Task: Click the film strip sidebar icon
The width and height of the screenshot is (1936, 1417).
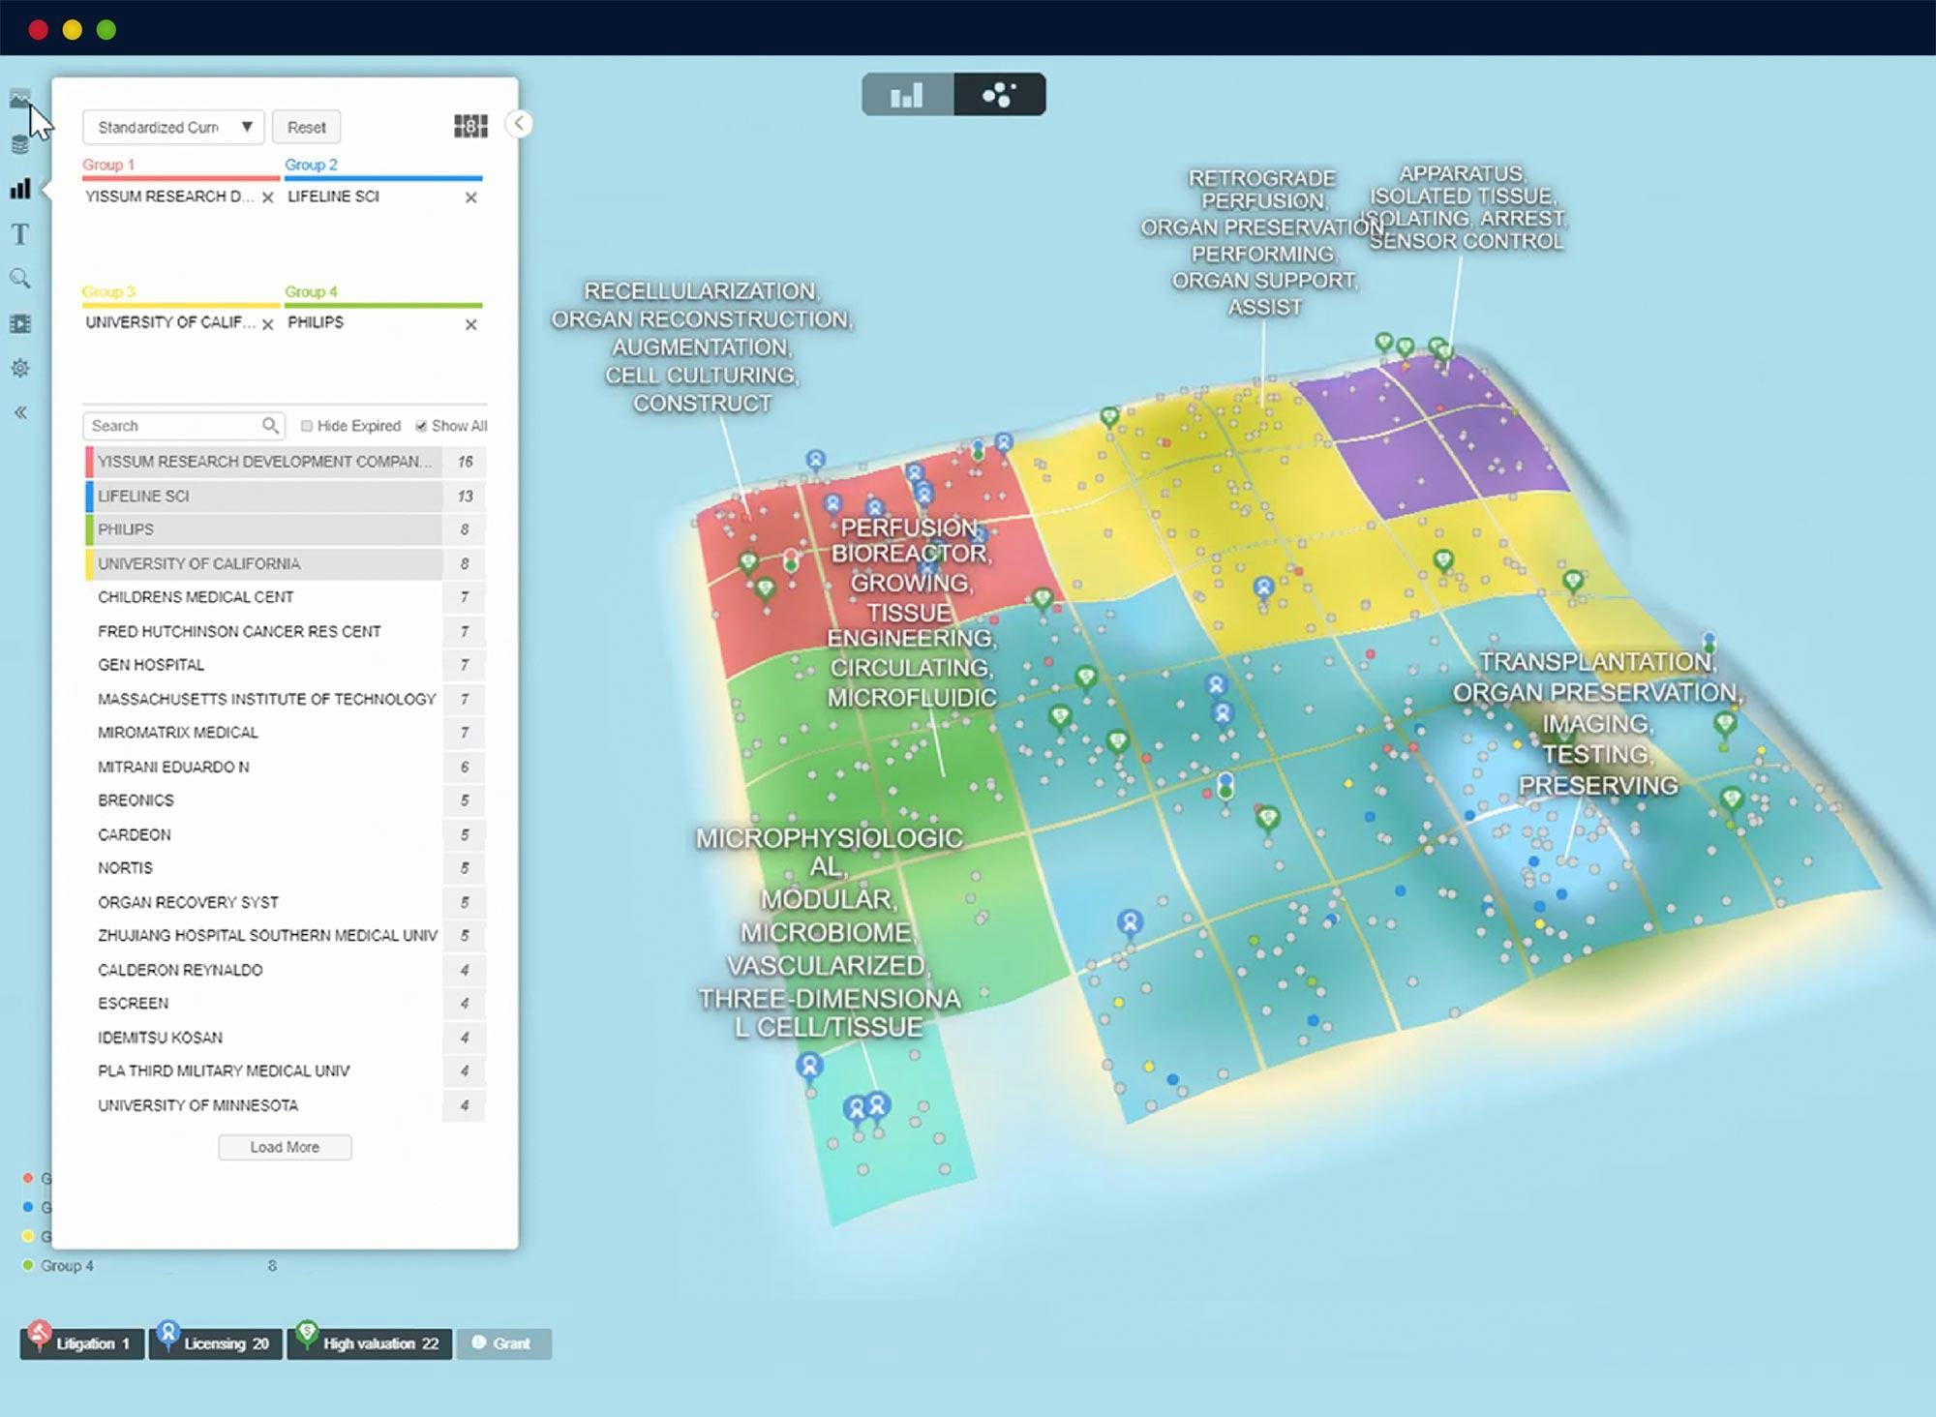Action: tap(19, 323)
